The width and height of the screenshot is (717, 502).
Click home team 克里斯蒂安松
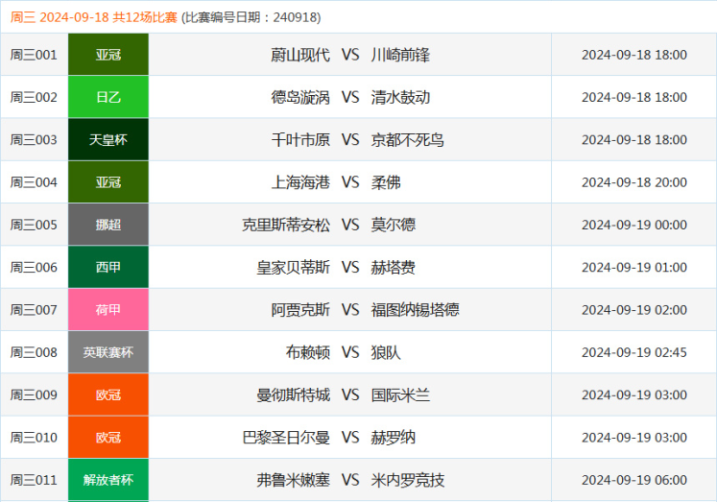[x=285, y=225]
